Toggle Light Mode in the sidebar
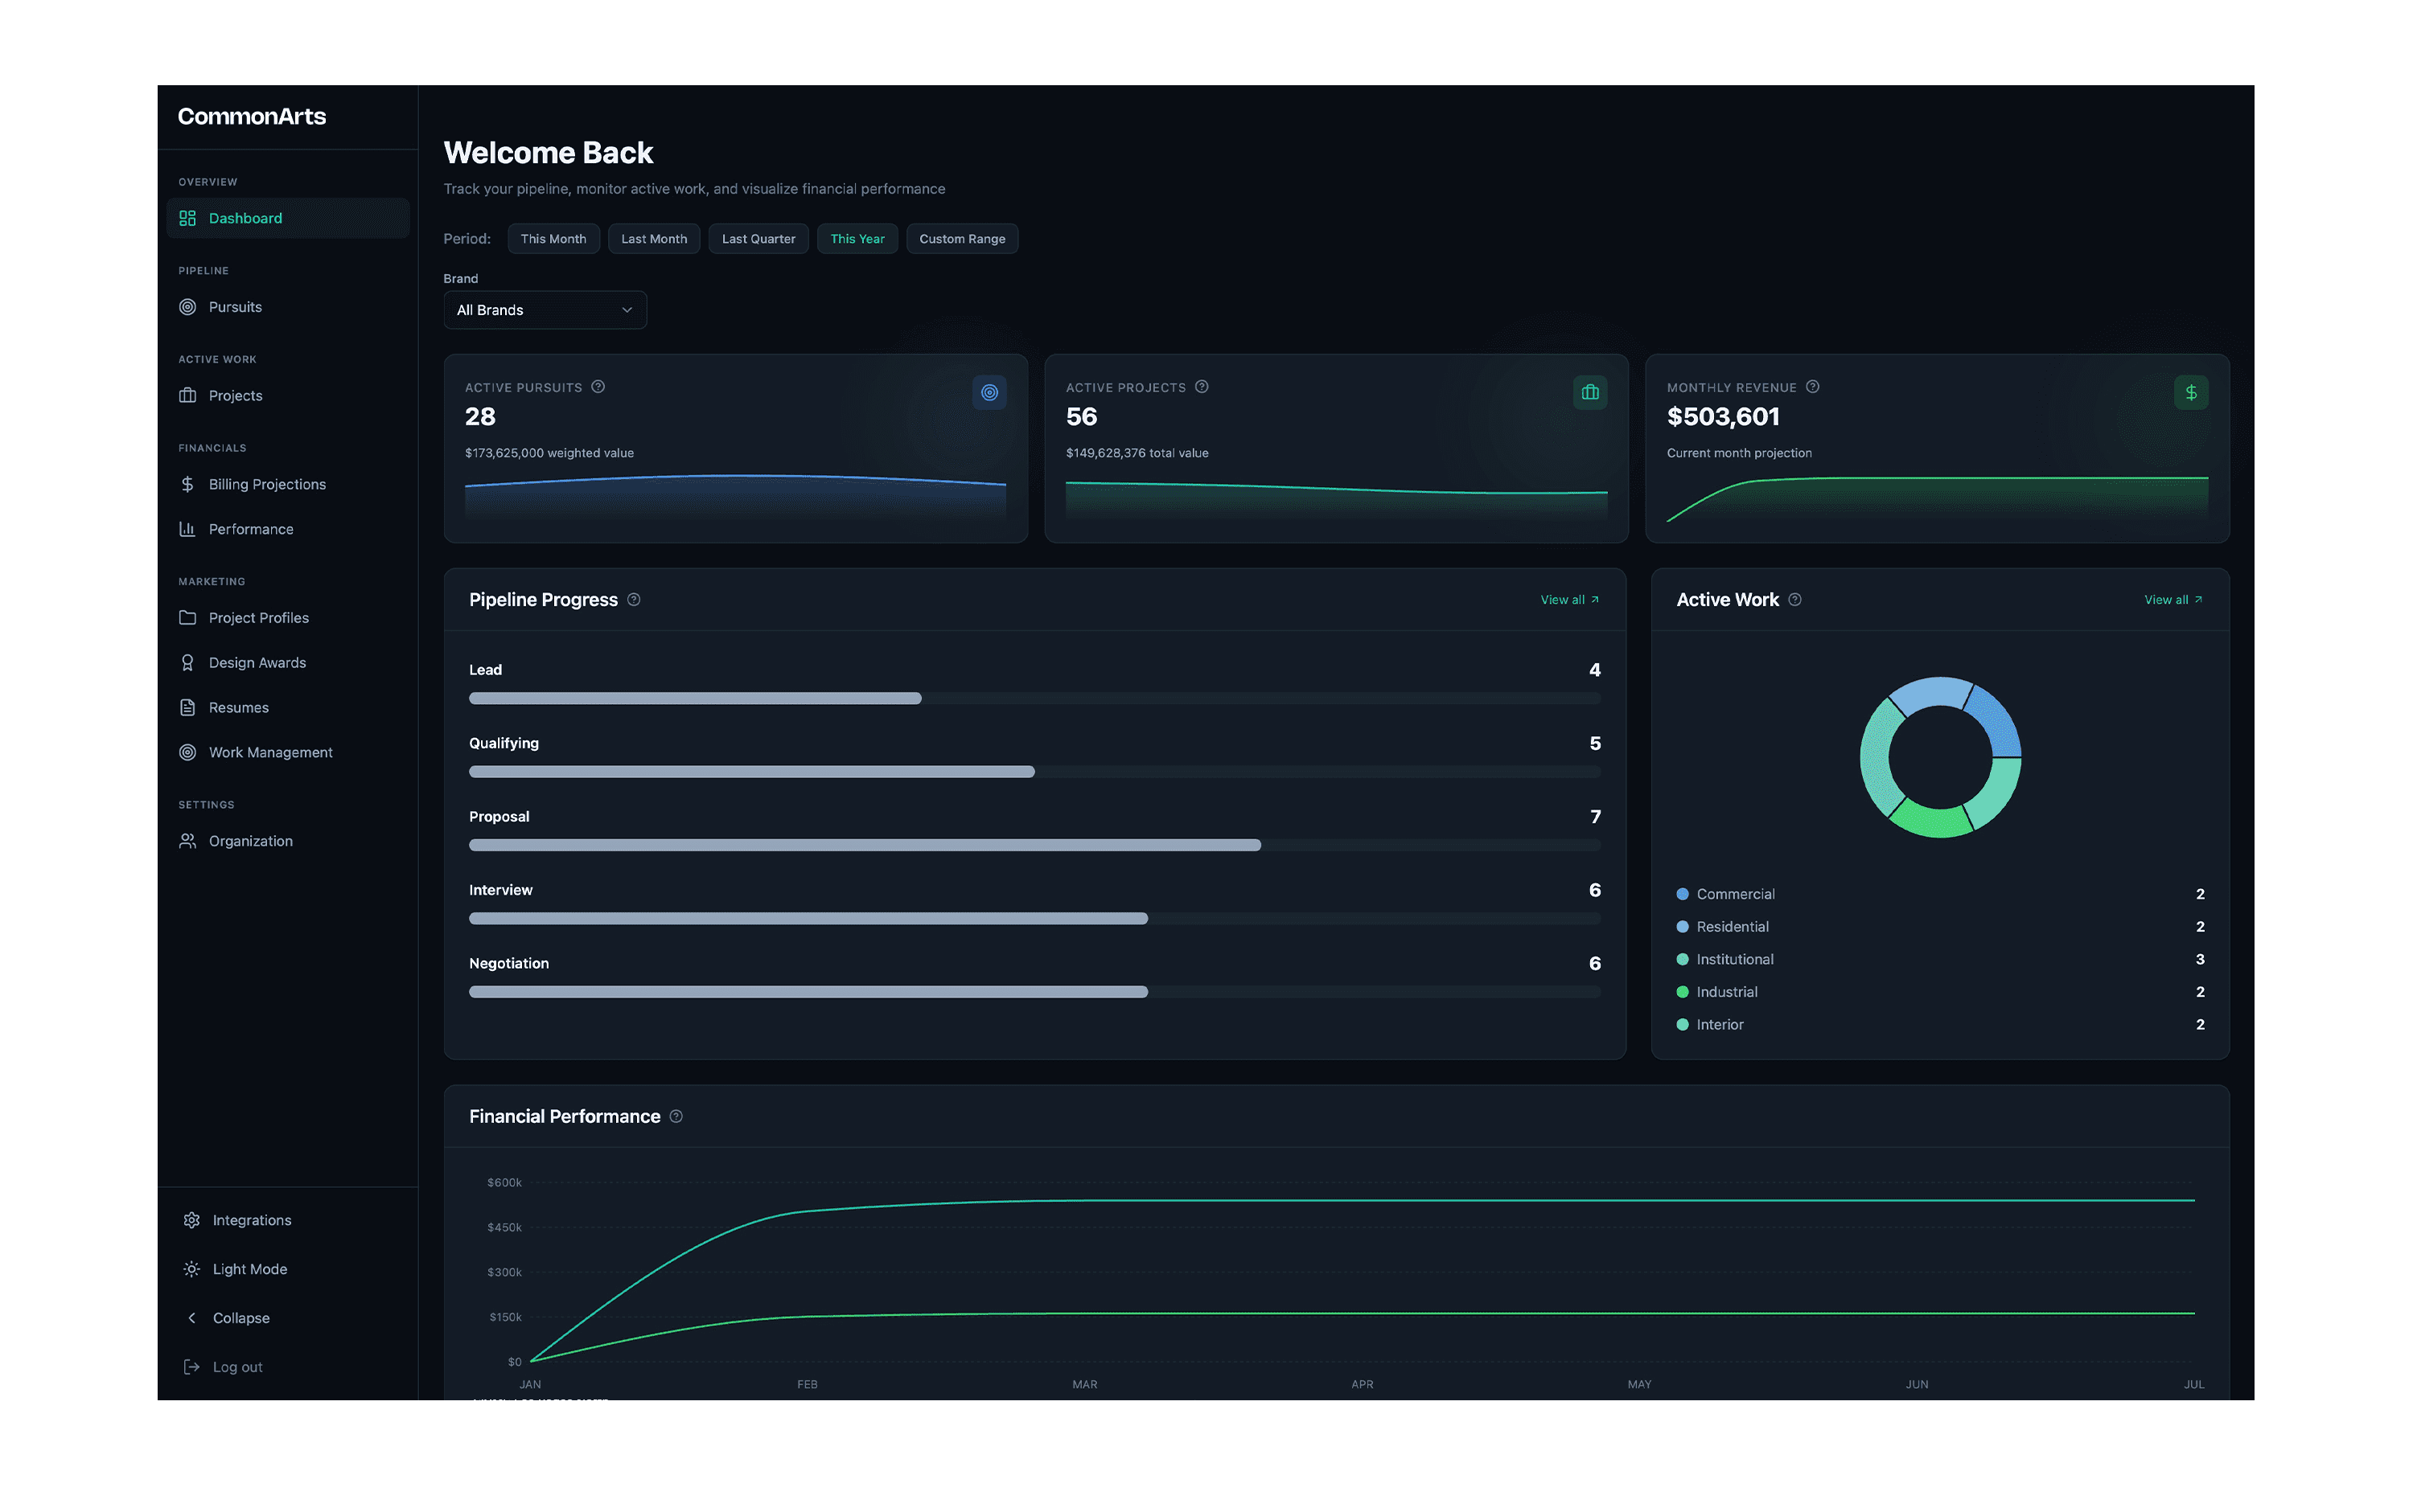Screen dimensions: 2413x1512 click(249, 1269)
